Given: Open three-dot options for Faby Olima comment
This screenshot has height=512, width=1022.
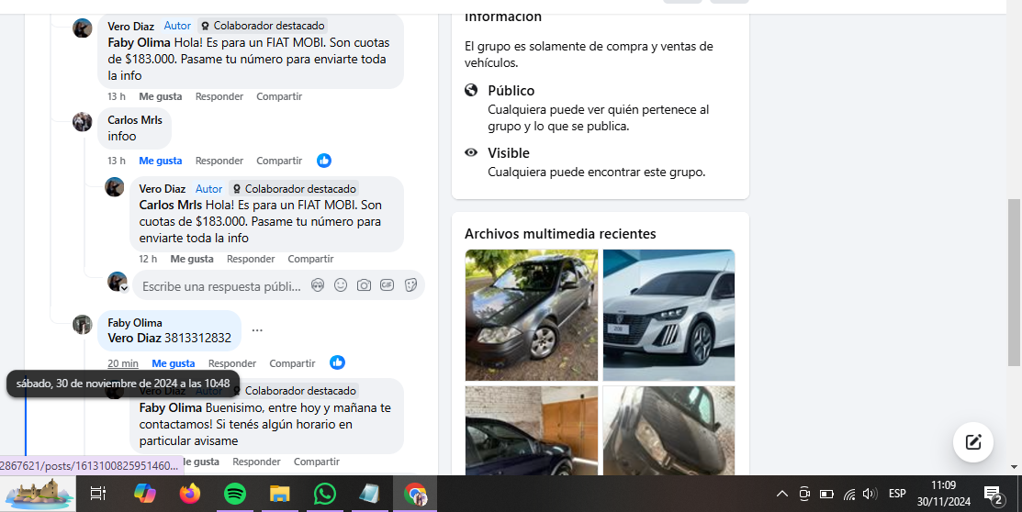Looking at the screenshot, I should [x=257, y=330].
